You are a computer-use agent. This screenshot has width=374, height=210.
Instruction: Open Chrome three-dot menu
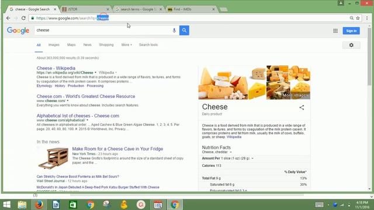367,18
